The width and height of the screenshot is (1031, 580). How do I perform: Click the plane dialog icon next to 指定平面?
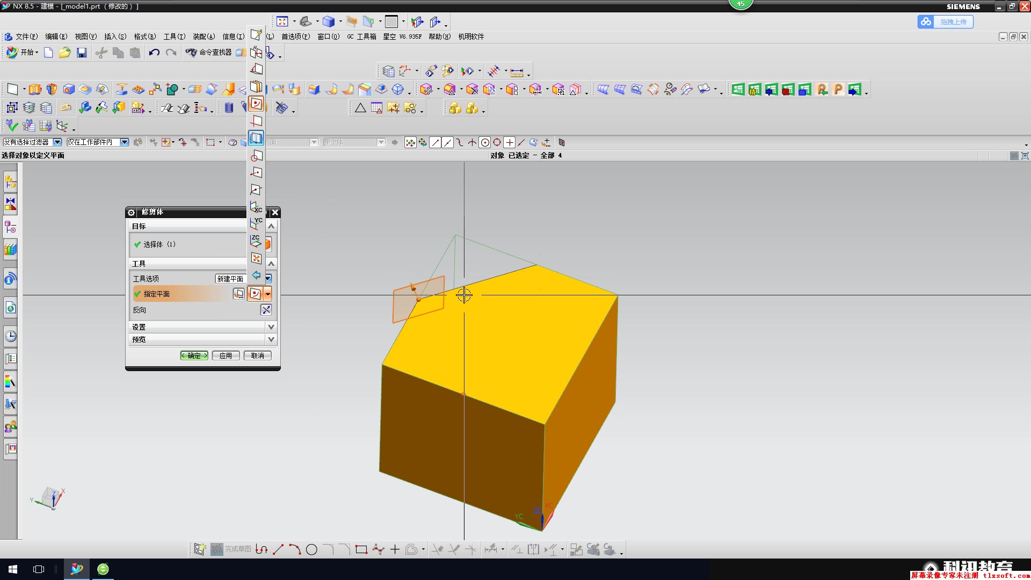pos(238,294)
